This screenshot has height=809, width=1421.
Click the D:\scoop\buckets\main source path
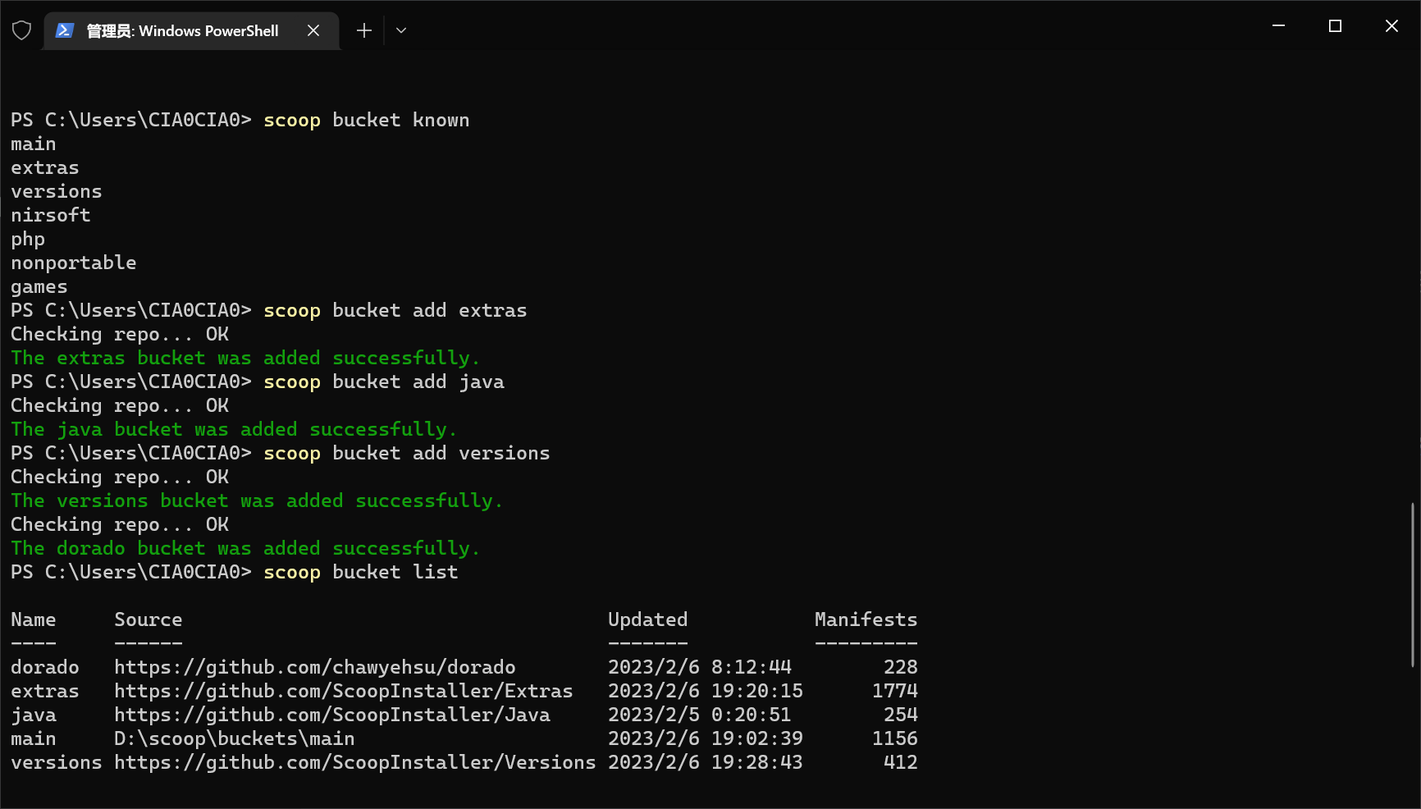click(234, 738)
